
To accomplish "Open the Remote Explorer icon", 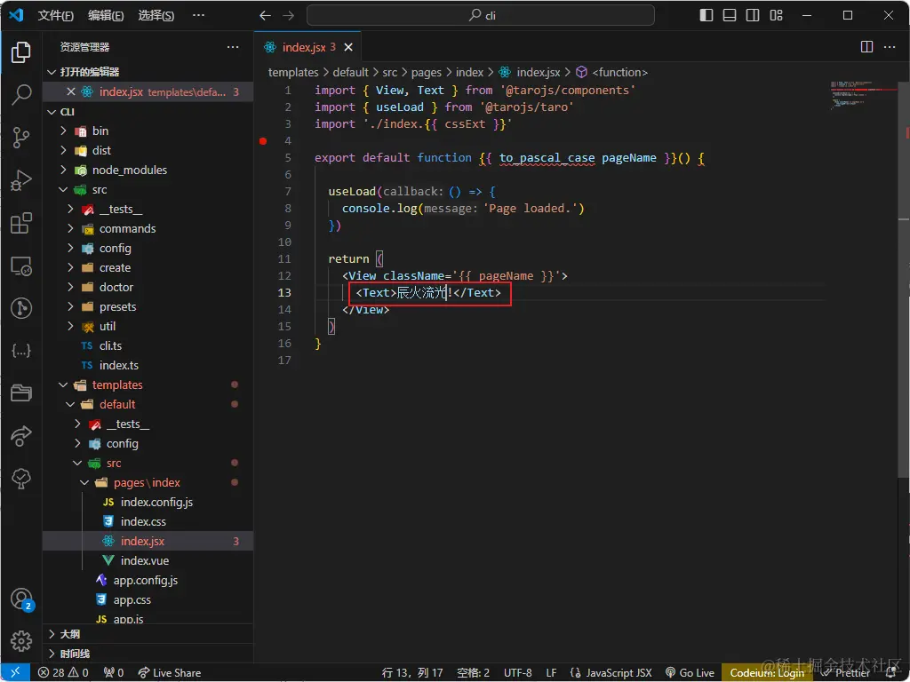I will 21,266.
